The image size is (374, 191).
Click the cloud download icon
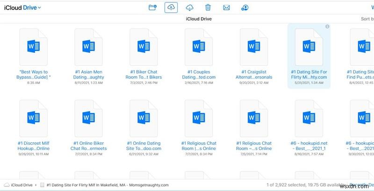(189, 7)
